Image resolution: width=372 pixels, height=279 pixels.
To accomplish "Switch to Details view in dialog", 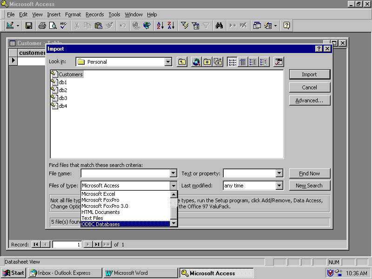I will pos(243,62).
